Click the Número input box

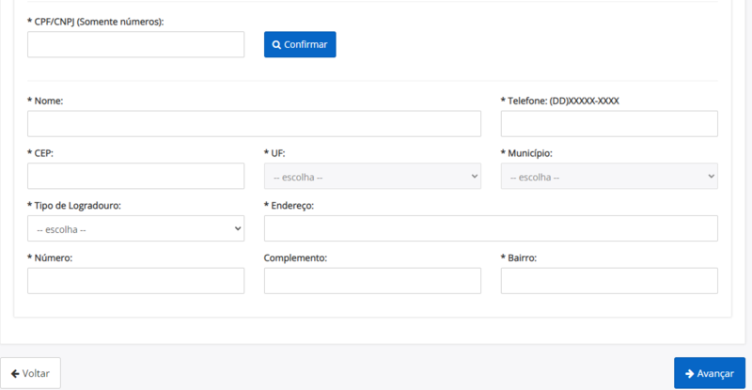click(x=135, y=281)
